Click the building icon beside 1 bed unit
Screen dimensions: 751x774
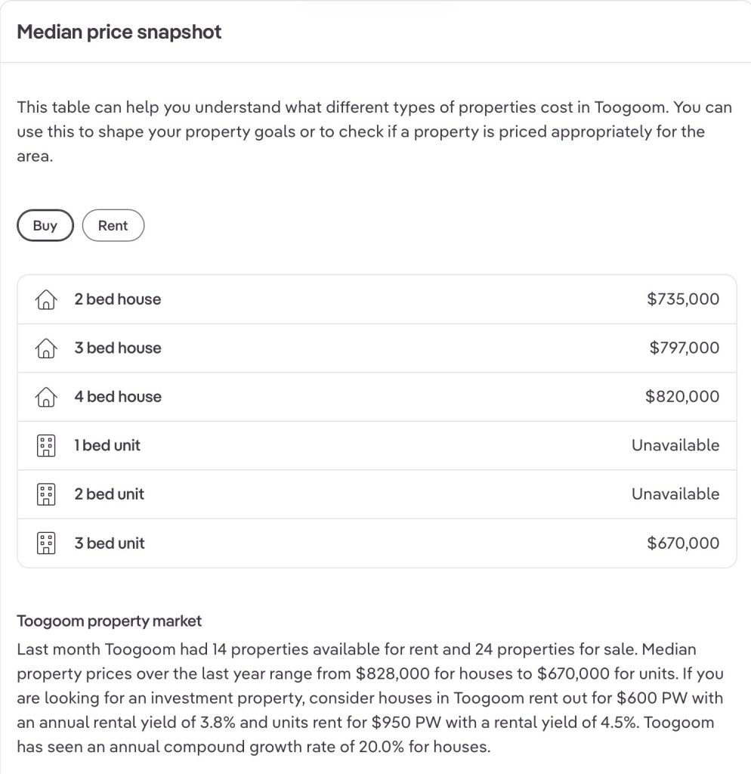pos(46,446)
